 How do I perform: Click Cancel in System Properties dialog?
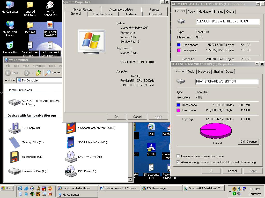[138, 117]
